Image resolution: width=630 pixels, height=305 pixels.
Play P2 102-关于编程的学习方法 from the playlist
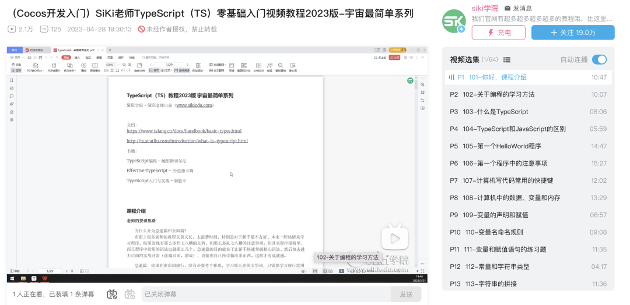[x=528, y=95]
